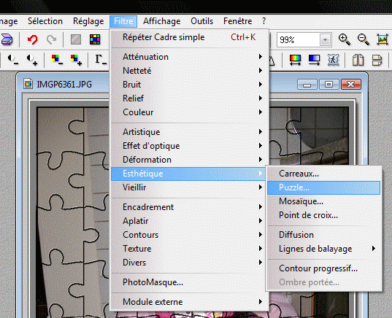Choose Diffusion filter

click(x=324, y=235)
